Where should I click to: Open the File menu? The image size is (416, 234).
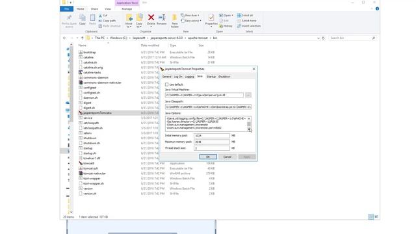[66, 8]
